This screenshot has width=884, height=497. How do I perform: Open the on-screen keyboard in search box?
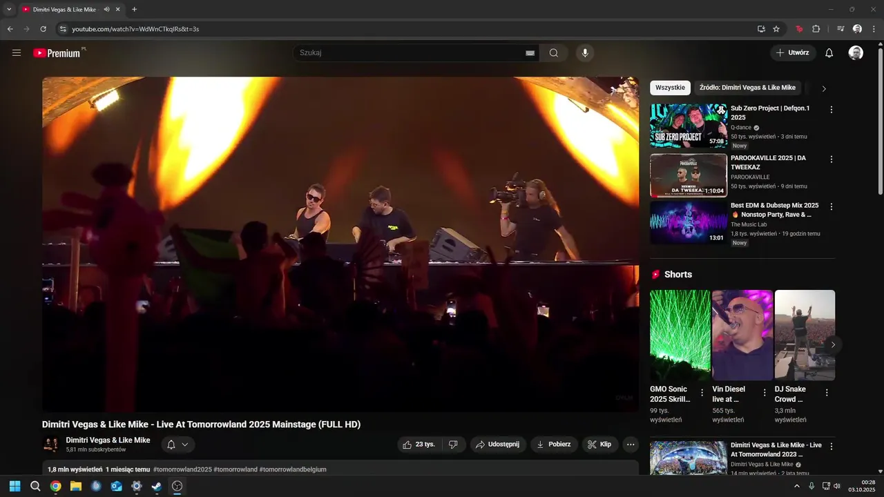[x=530, y=53]
